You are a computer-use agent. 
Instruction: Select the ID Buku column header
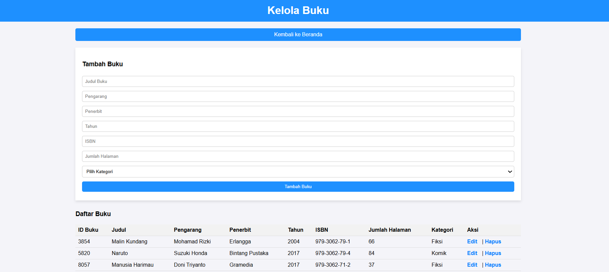[88, 230]
